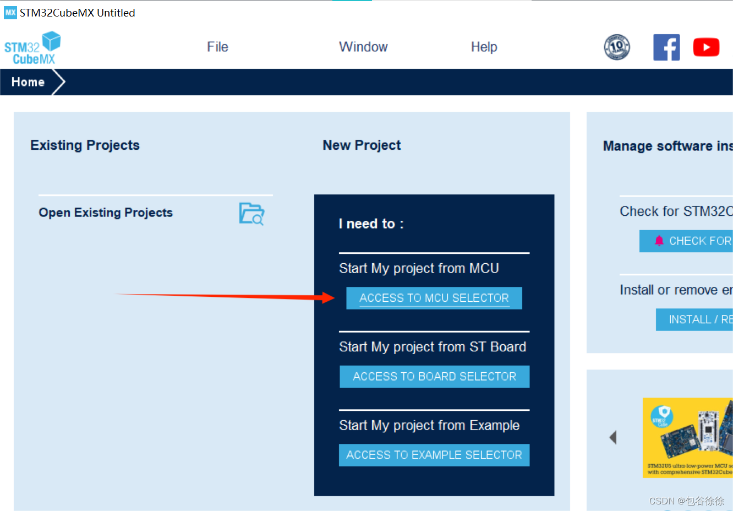
Task: Open the 10 years anniversary badge icon
Action: (x=617, y=47)
